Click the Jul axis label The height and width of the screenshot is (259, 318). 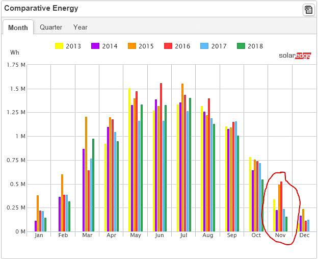click(x=183, y=235)
